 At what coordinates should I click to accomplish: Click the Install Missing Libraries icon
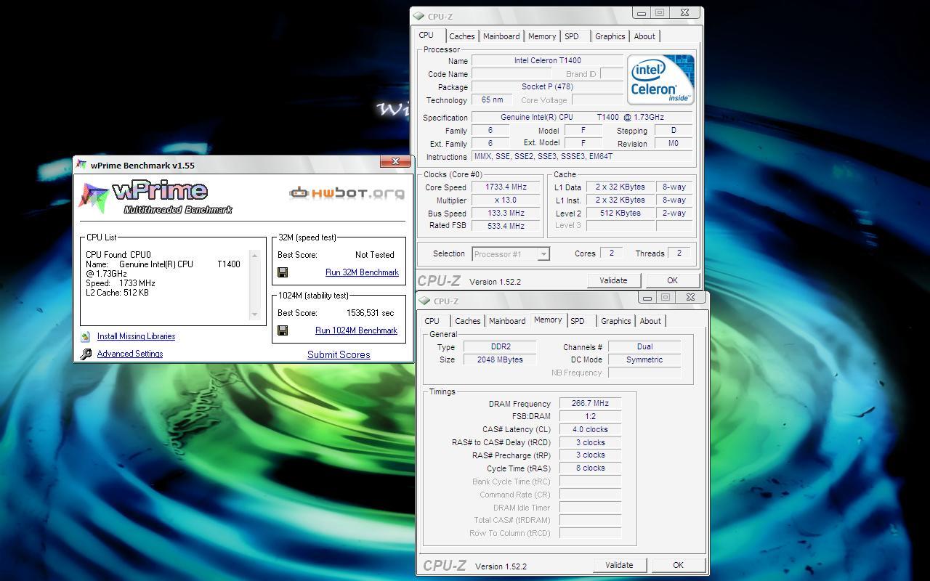click(x=86, y=336)
